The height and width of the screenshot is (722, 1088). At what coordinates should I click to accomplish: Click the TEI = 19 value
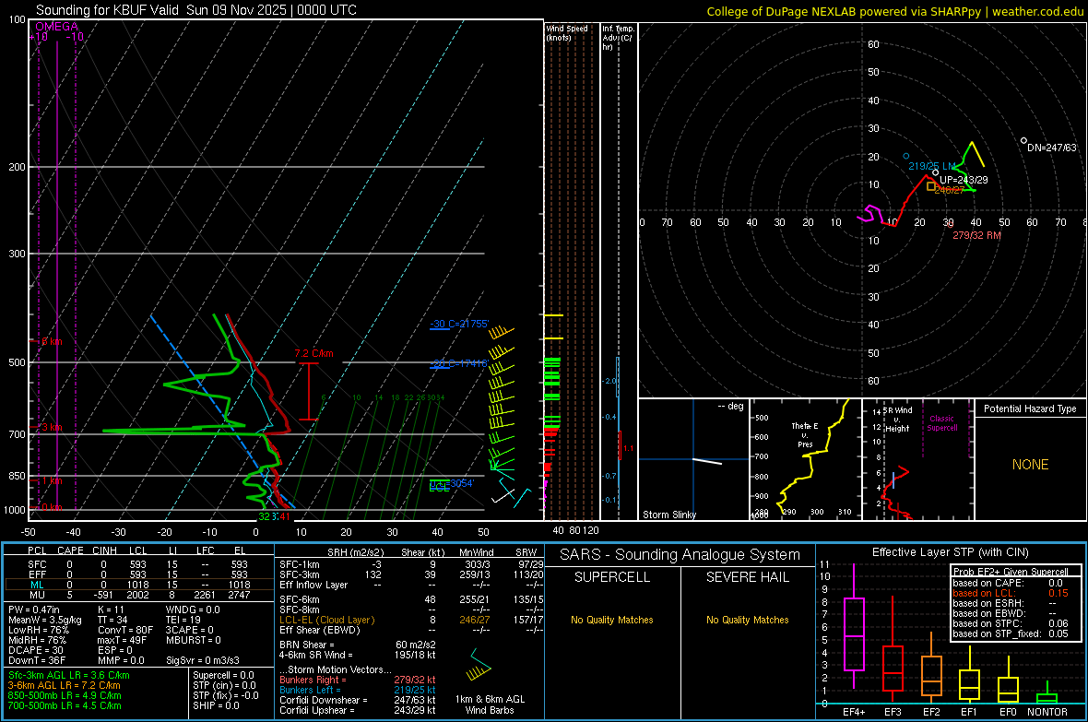click(x=183, y=620)
